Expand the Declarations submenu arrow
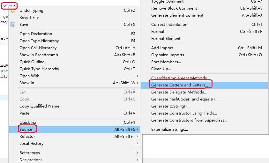This screenshot has height=163, width=269. coord(138,159)
